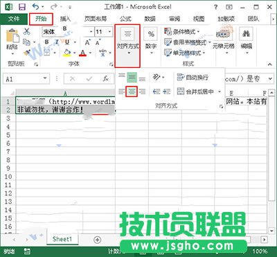Image resolution: width=277 pixels, height=257 pixels.
Task: Click the Help question mark icon
Action: tap(215, 7)
